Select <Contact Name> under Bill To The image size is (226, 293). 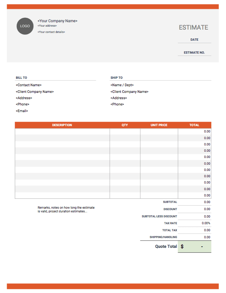[x=29, y=85]
